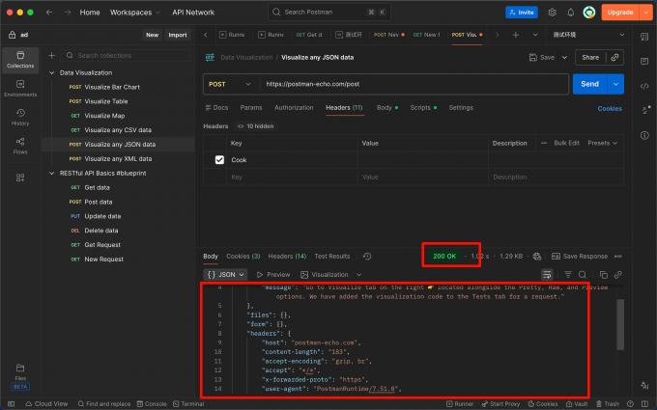Image resolution: width=657 pixels, height=410 pixels.
Task: Open the History sidebar panel
Action: tap(20, 117)
